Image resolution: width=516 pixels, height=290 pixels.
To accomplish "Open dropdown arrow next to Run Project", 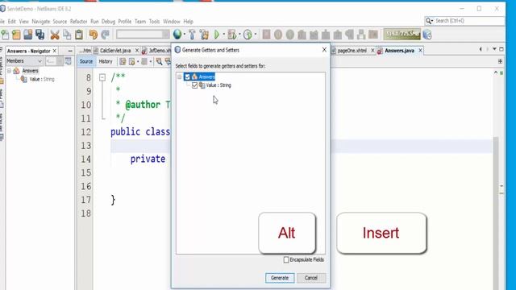I will [223, 35].
